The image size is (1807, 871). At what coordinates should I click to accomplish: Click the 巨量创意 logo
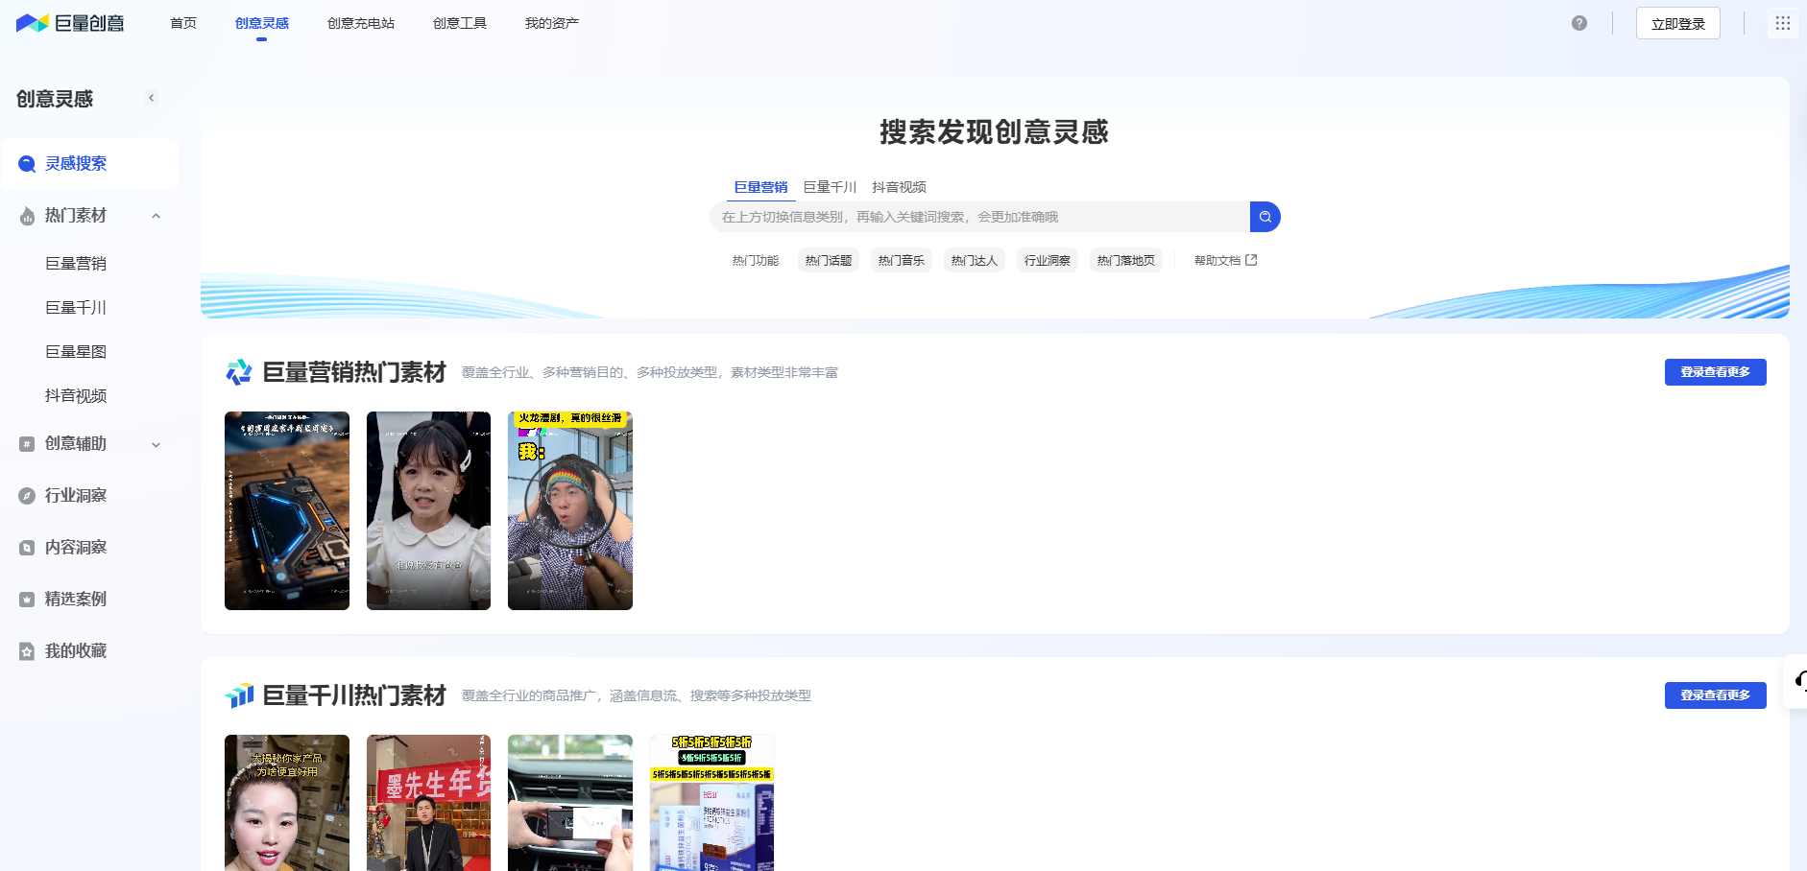[x=70, y=23]
